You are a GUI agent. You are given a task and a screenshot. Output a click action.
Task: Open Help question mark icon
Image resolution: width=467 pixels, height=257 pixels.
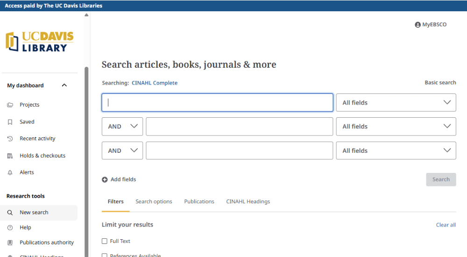point(10,228)
